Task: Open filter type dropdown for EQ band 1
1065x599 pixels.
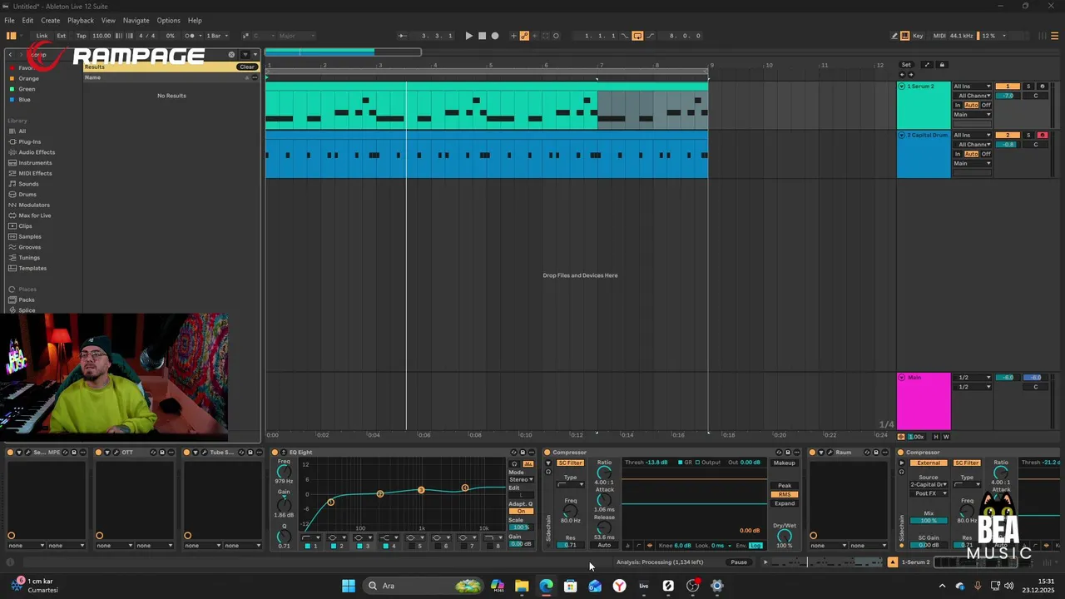Action: pos(312,537)
